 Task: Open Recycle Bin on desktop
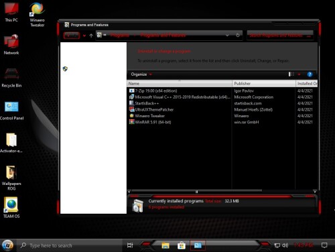[11, 78]
